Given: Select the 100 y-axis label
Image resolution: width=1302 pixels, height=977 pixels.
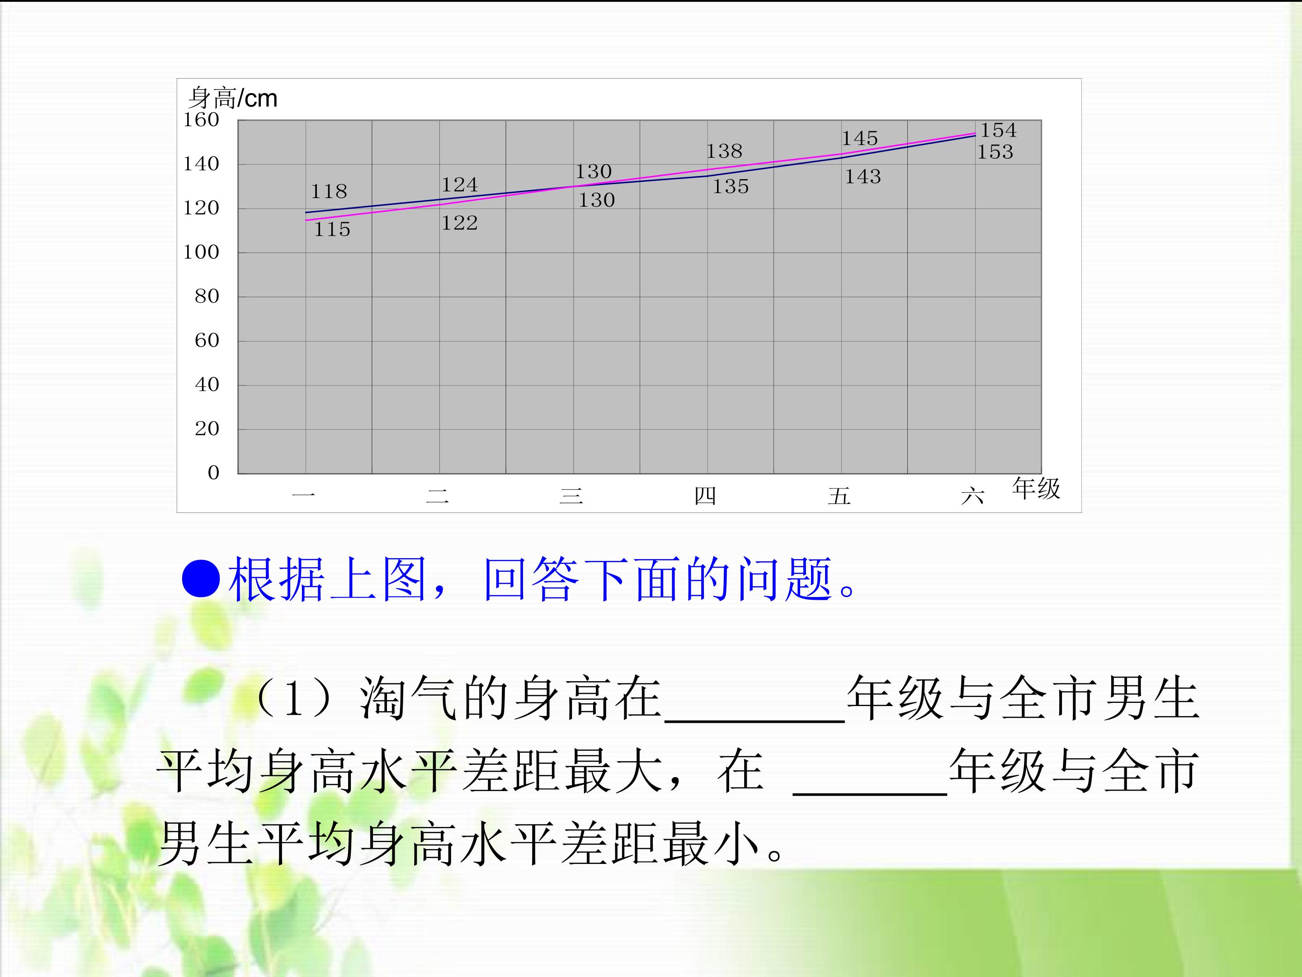Looking at the screenshot, I should point(201,252).
